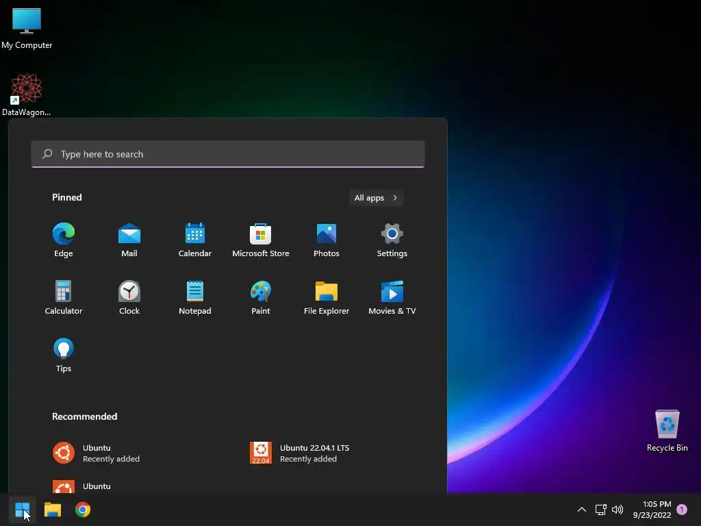This screenshot has width=701, height=526.
Task: Launch Movies & TV
Action: [392, 298]
